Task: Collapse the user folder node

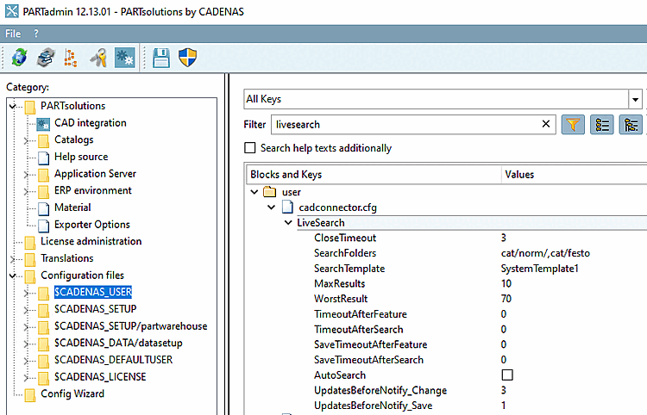Action: pos(254,192)
